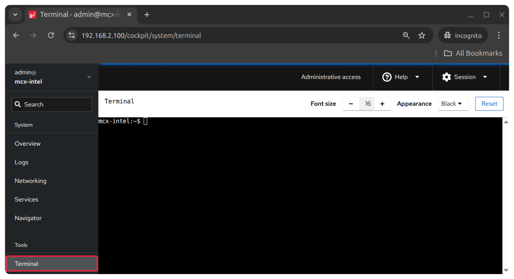Image resolution: width=514 pixels, height=279 pixels.
Task: Expand the Session menu
Action: click(465, 77)
